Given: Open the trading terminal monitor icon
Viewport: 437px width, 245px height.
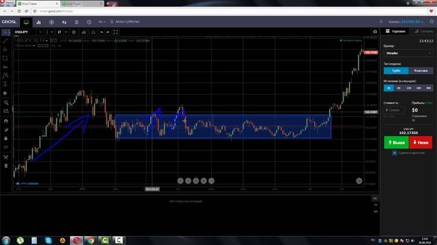Looking at the screenshot, I should point(26,22).
